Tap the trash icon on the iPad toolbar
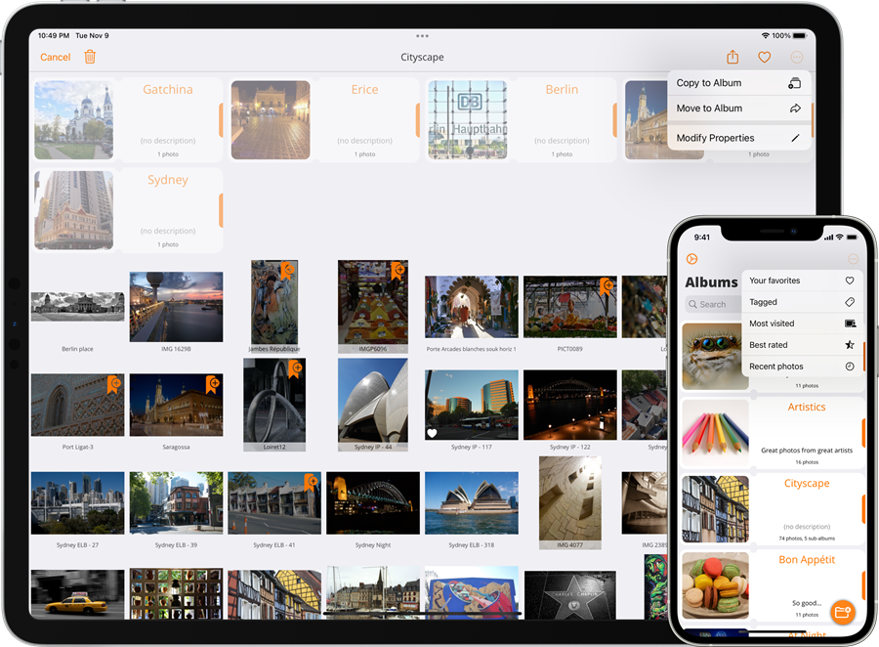 90,57
